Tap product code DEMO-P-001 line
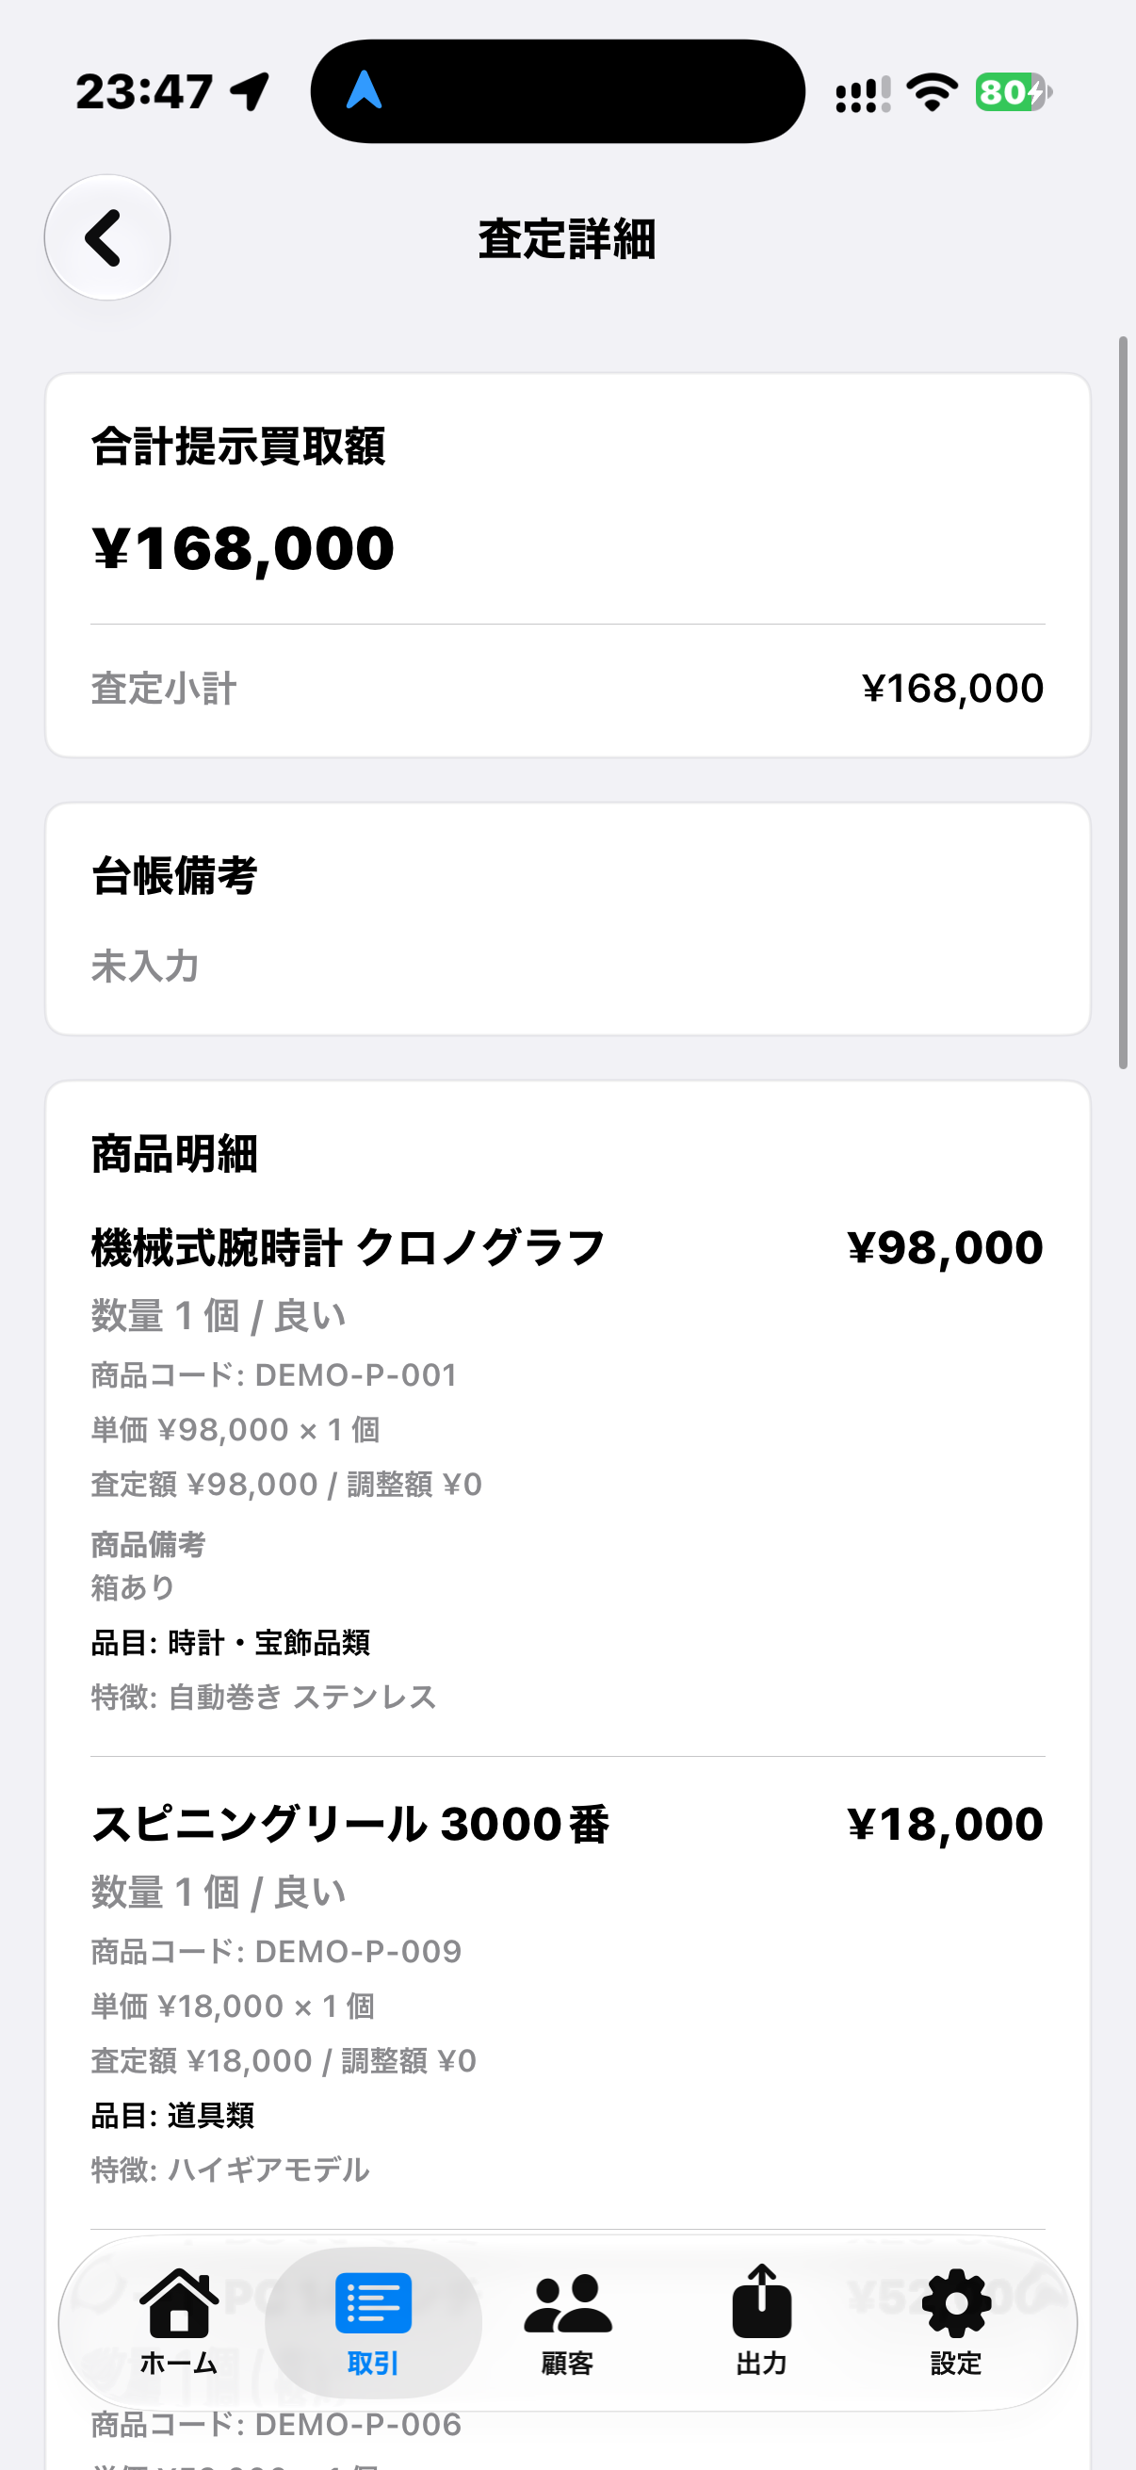The image size is (1136, 2470). pyautogui.click(x=274, y=1375)
